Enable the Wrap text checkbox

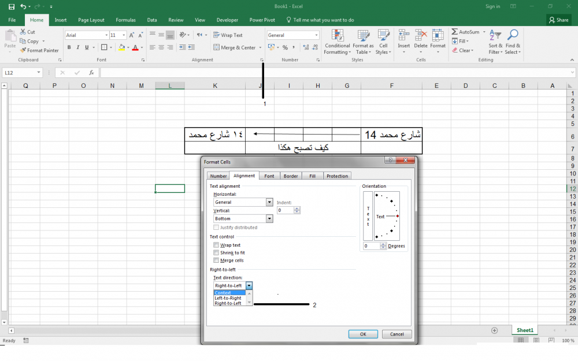tap(216, 245)
